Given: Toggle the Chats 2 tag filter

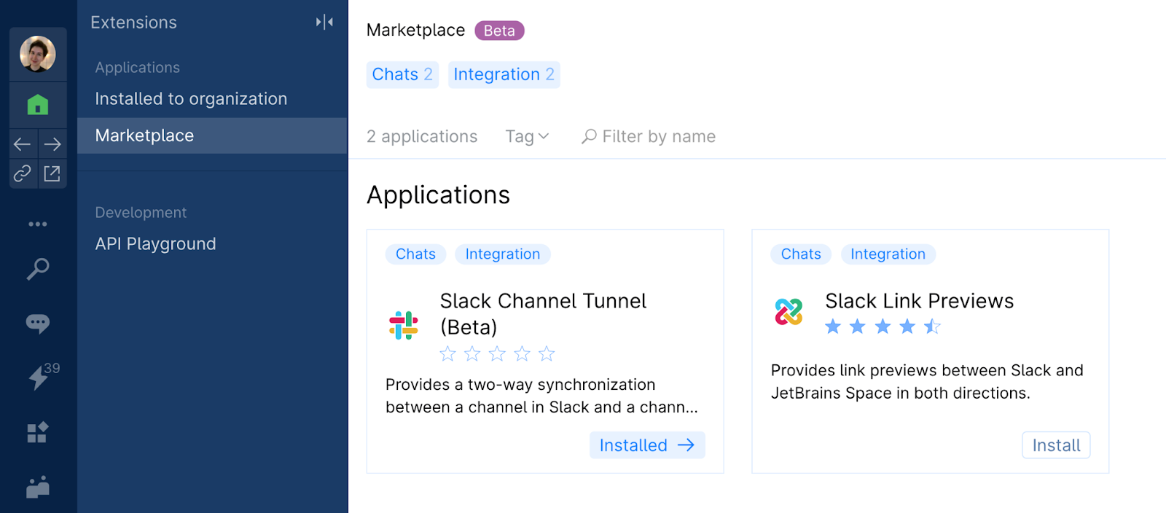Looking at the screenshot, I should click(x=402, y=74).
